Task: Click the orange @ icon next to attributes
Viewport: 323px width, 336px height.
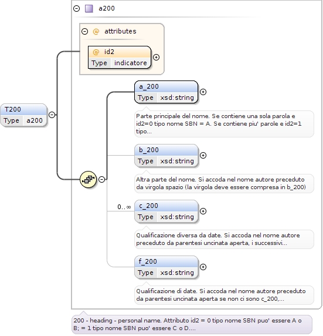Action: click(x=96, y=32)
